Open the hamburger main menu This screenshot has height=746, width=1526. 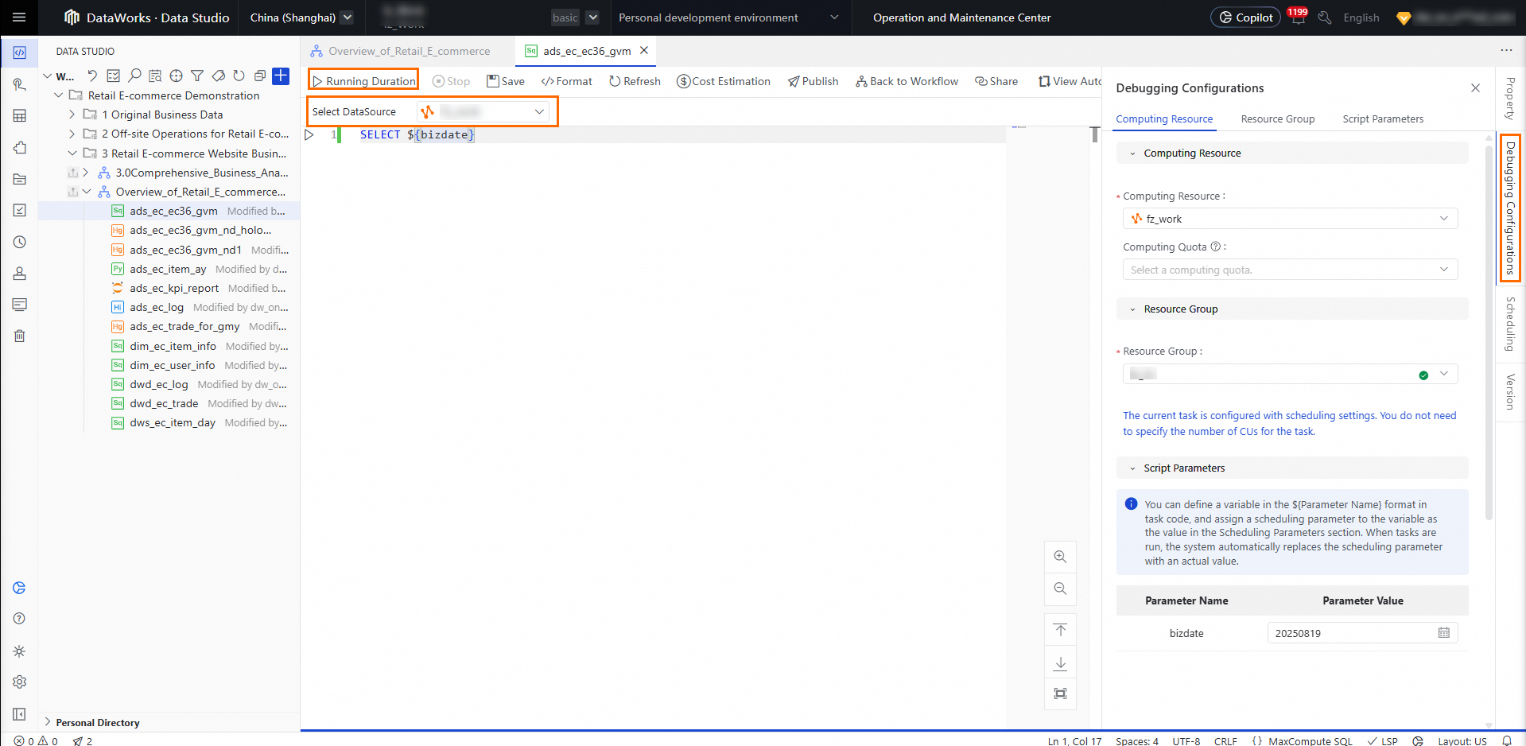click(x=19, y=17)
